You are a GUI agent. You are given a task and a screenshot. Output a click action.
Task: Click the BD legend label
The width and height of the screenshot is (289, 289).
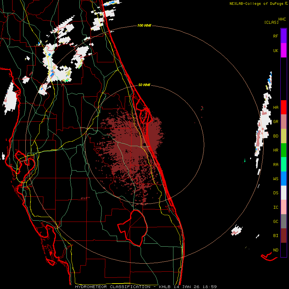point(276,136)
